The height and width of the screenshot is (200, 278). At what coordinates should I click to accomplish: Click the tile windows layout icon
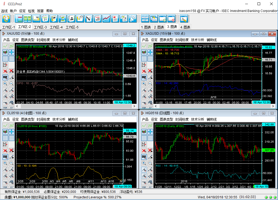145,19
